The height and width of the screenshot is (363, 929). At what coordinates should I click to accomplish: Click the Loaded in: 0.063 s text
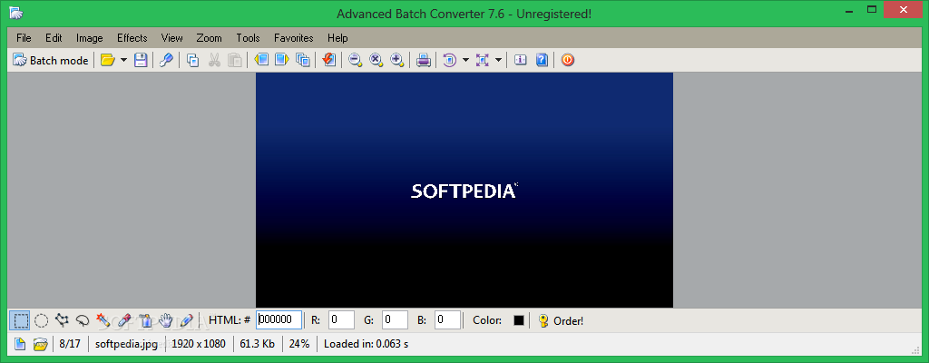click(366, 344)
